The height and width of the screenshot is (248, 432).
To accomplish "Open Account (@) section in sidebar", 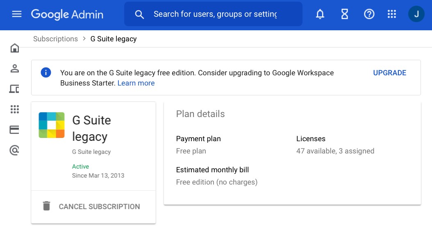I will point(14,150).
